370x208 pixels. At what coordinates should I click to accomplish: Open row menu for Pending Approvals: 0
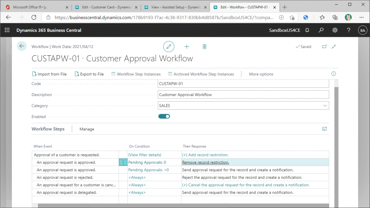[123, 162]
